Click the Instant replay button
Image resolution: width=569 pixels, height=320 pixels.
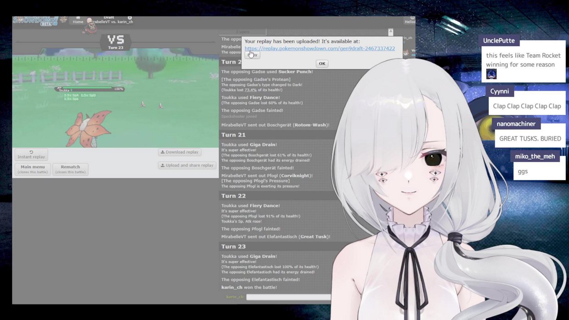(x=31, y=155)
